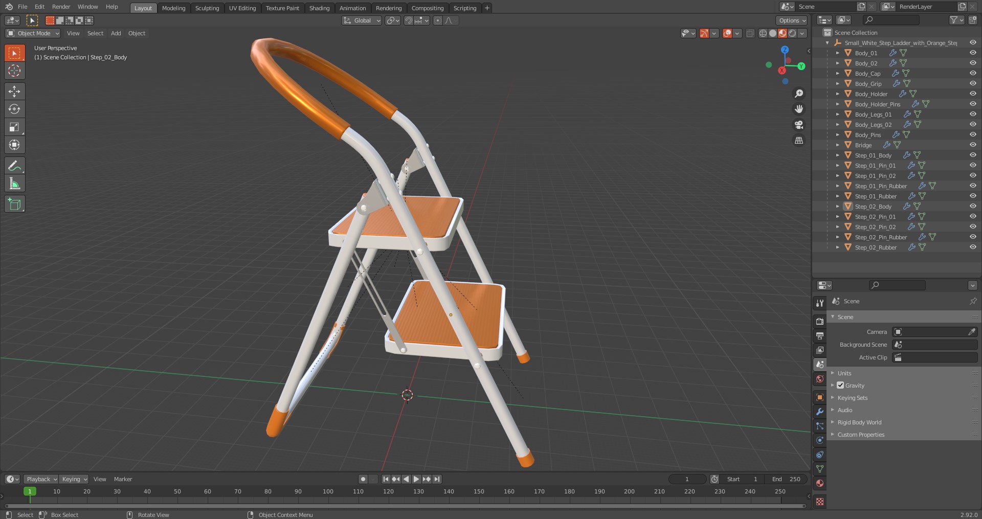Open the Modifier properties wrench tab

point(820,412)
